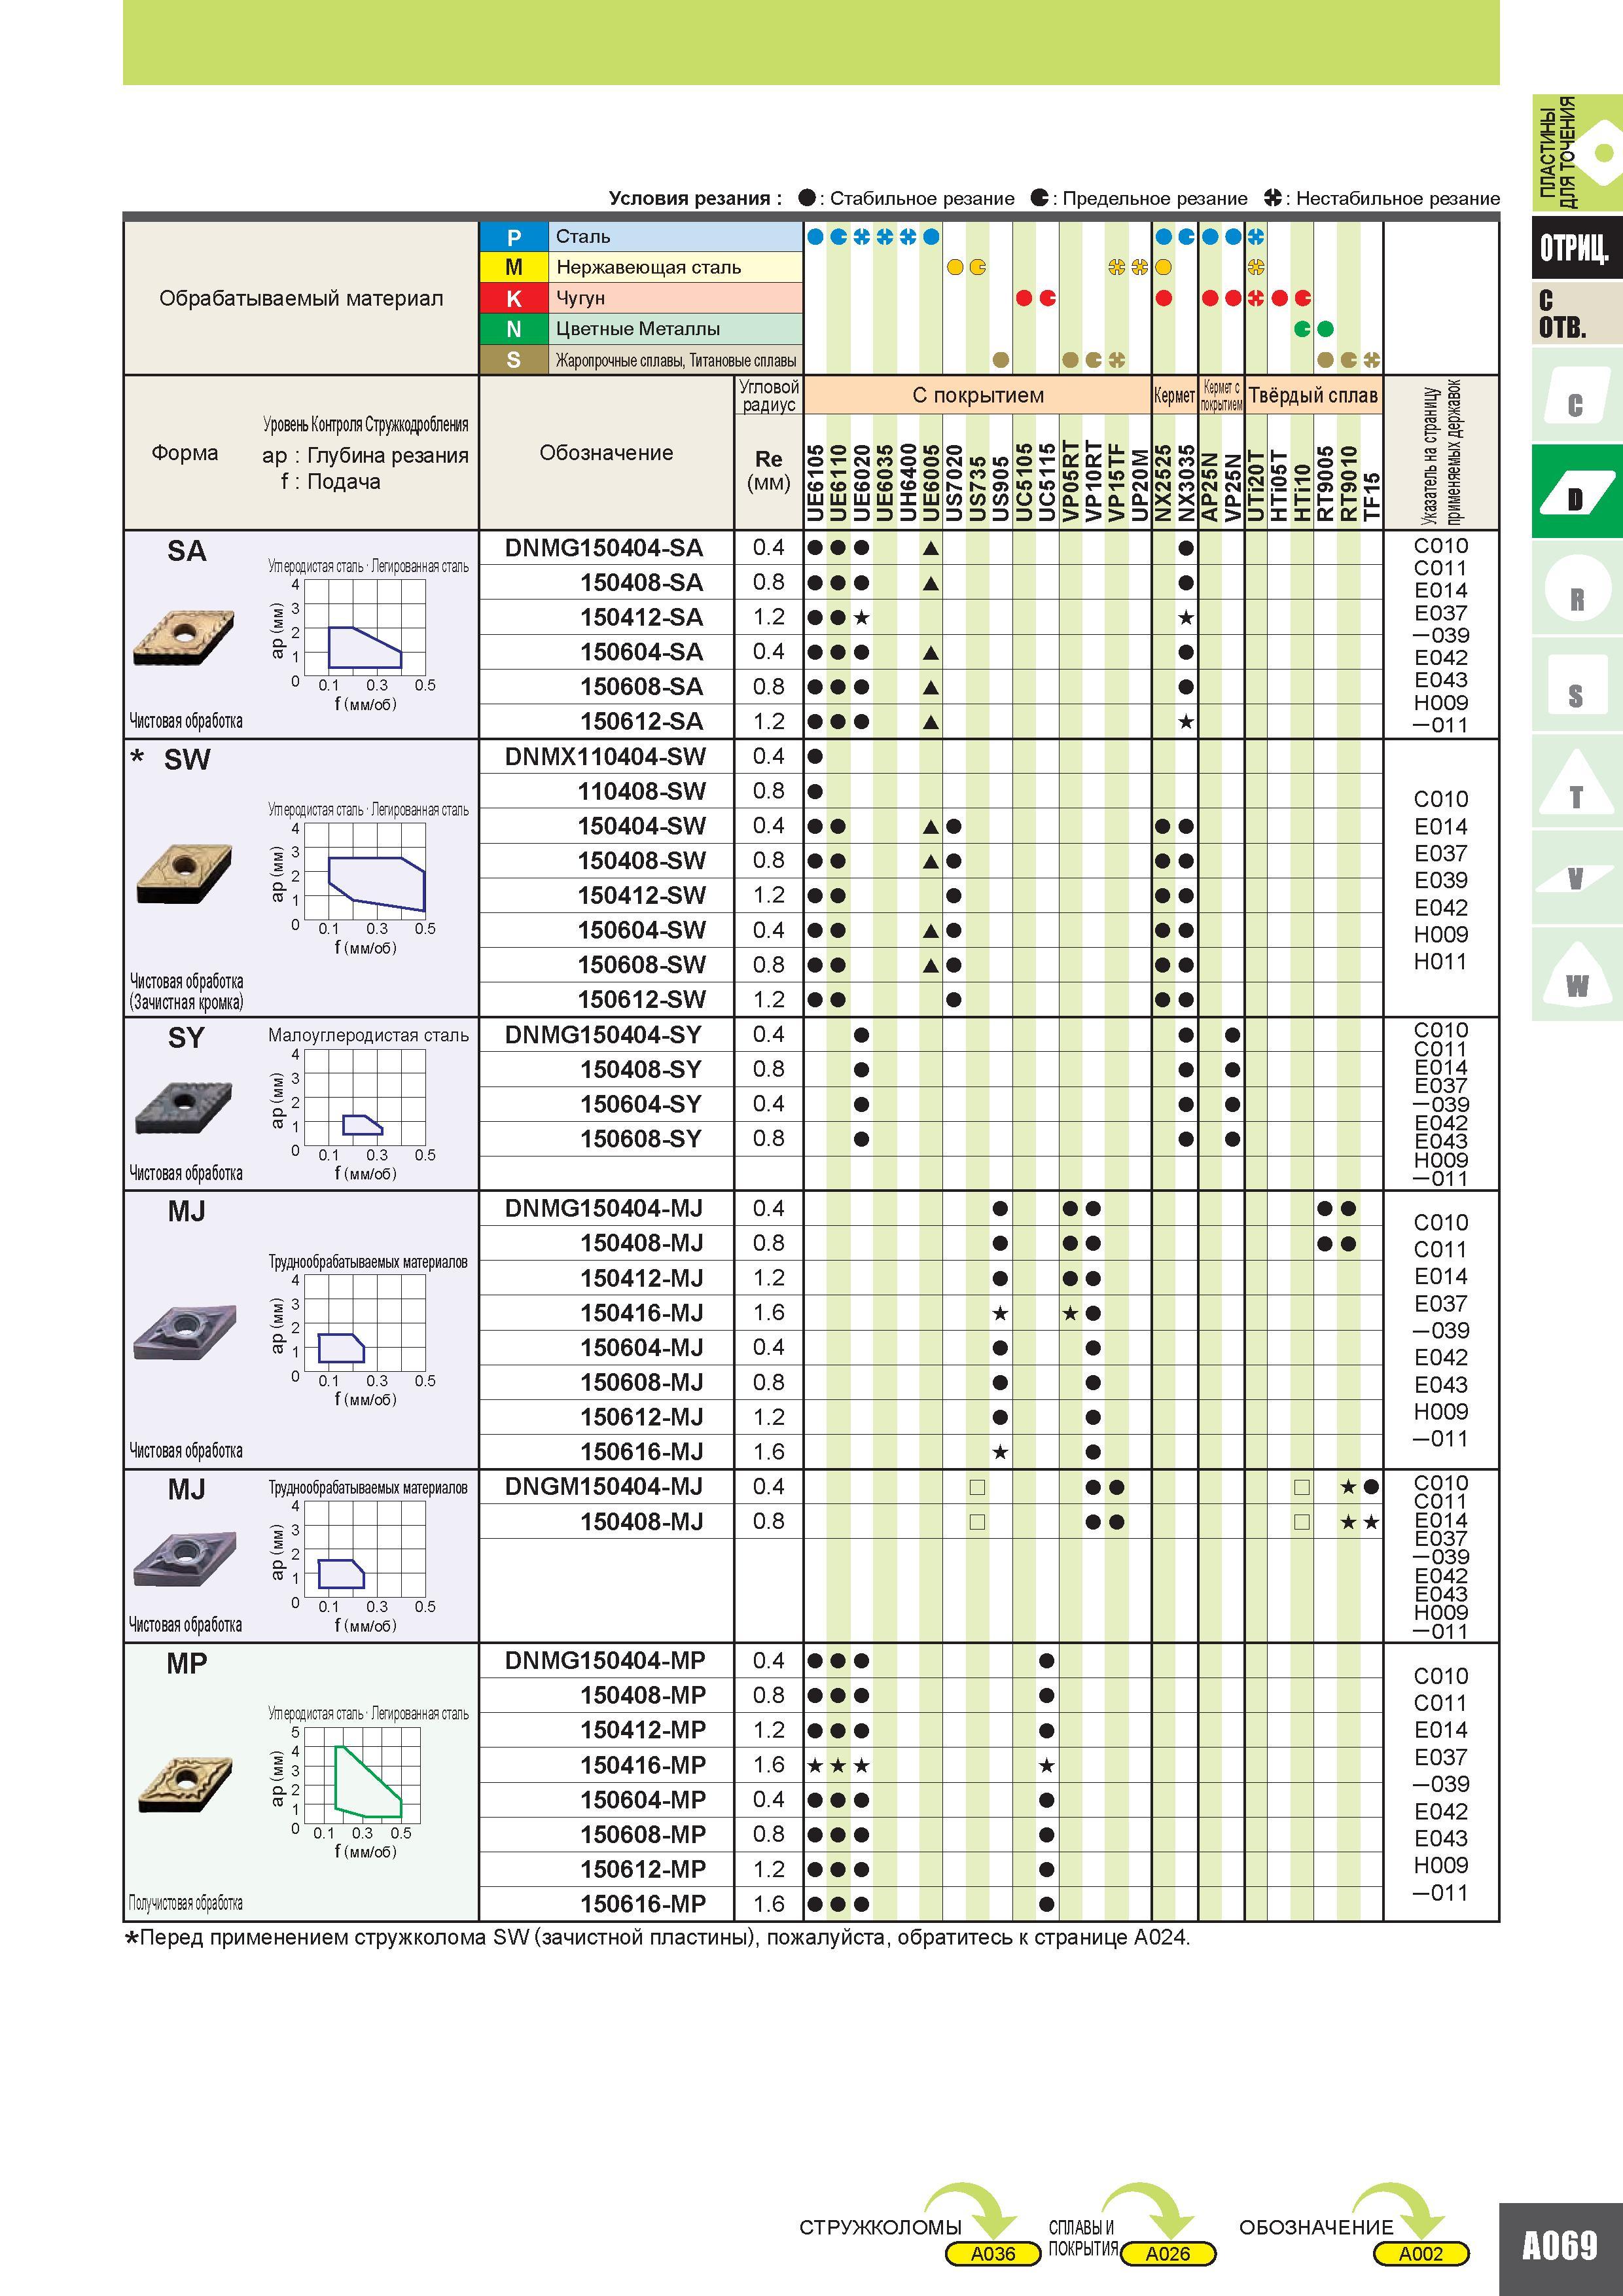Click the RT9010 grade column header
Image resolution: width=1623 pixels, height=2296 pixels.
(1348, 483)
